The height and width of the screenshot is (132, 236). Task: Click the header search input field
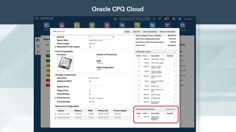(133, 19)
